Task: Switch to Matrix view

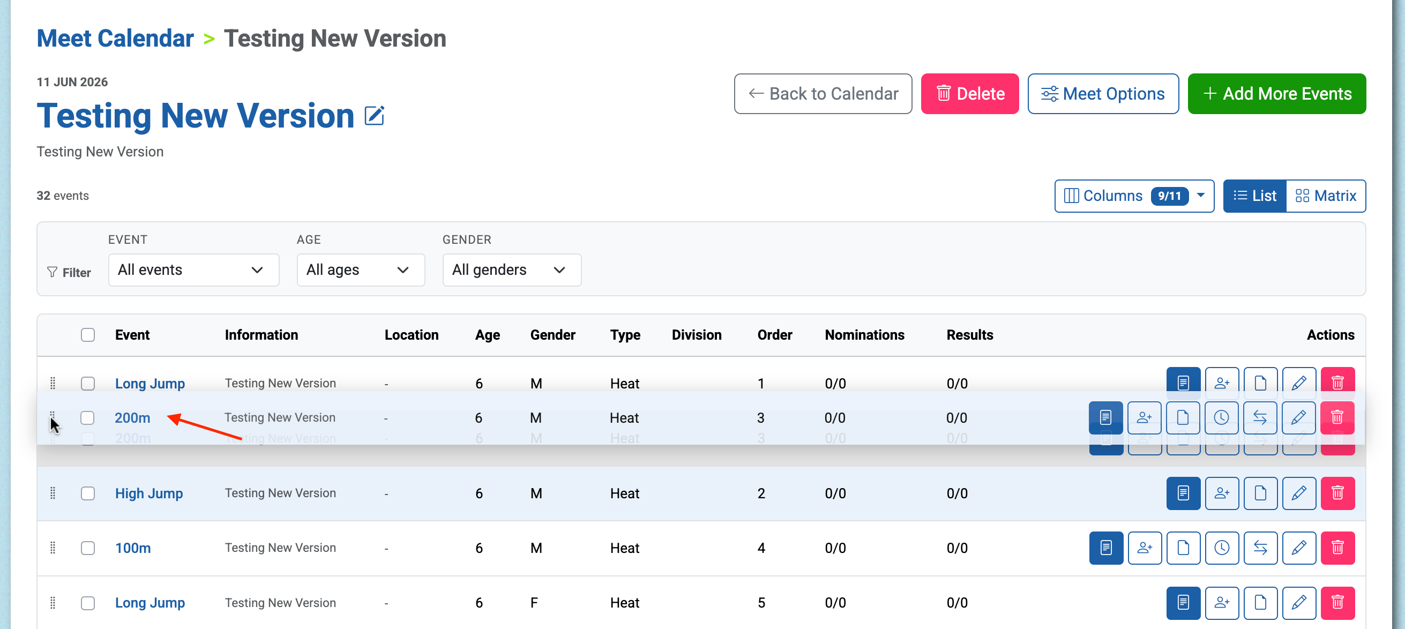Action: pos(1325,196)
